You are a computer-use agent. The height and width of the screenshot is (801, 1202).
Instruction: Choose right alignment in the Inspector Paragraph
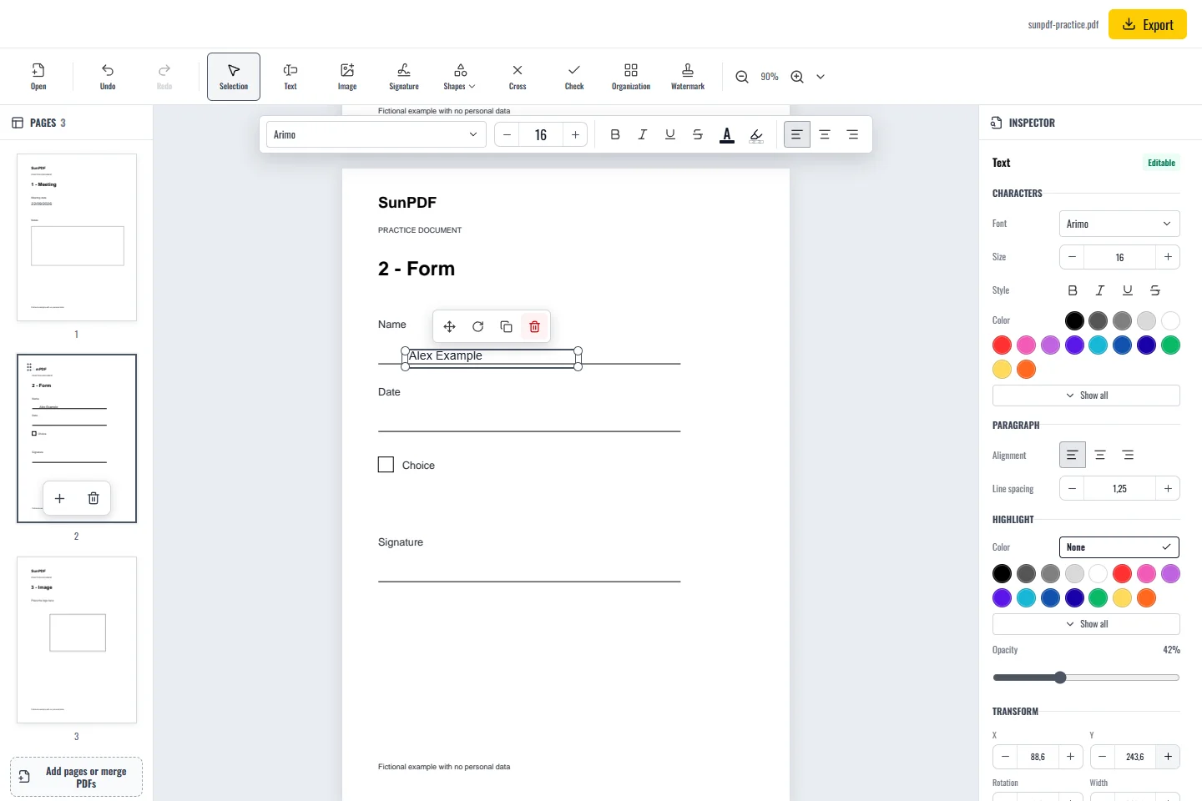pos(1128,455)
